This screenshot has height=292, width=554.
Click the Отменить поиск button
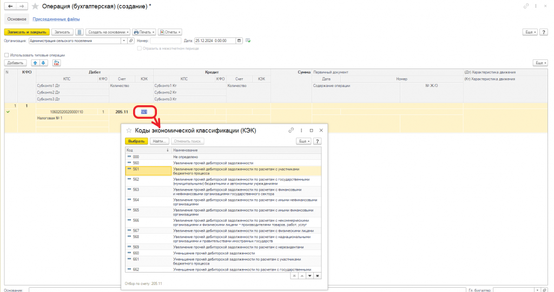pos(187,141)
